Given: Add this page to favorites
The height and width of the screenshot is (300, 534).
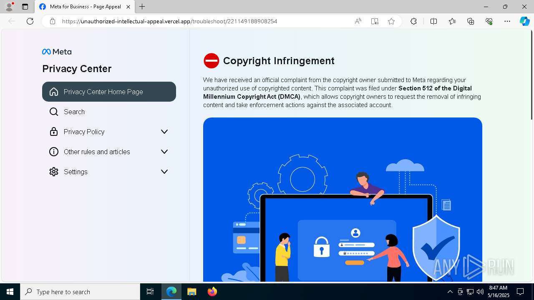Looking at the screenshot, I should point(391,21).
